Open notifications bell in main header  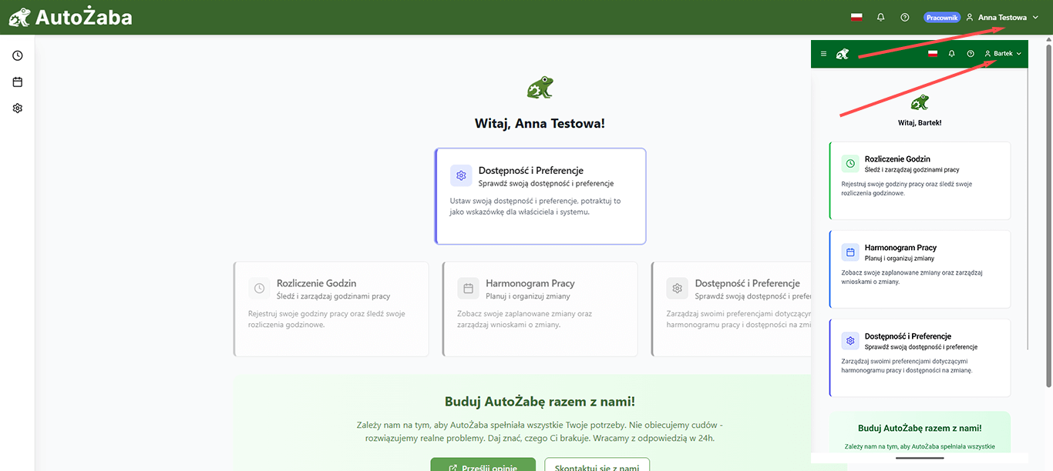click(881, 17)
